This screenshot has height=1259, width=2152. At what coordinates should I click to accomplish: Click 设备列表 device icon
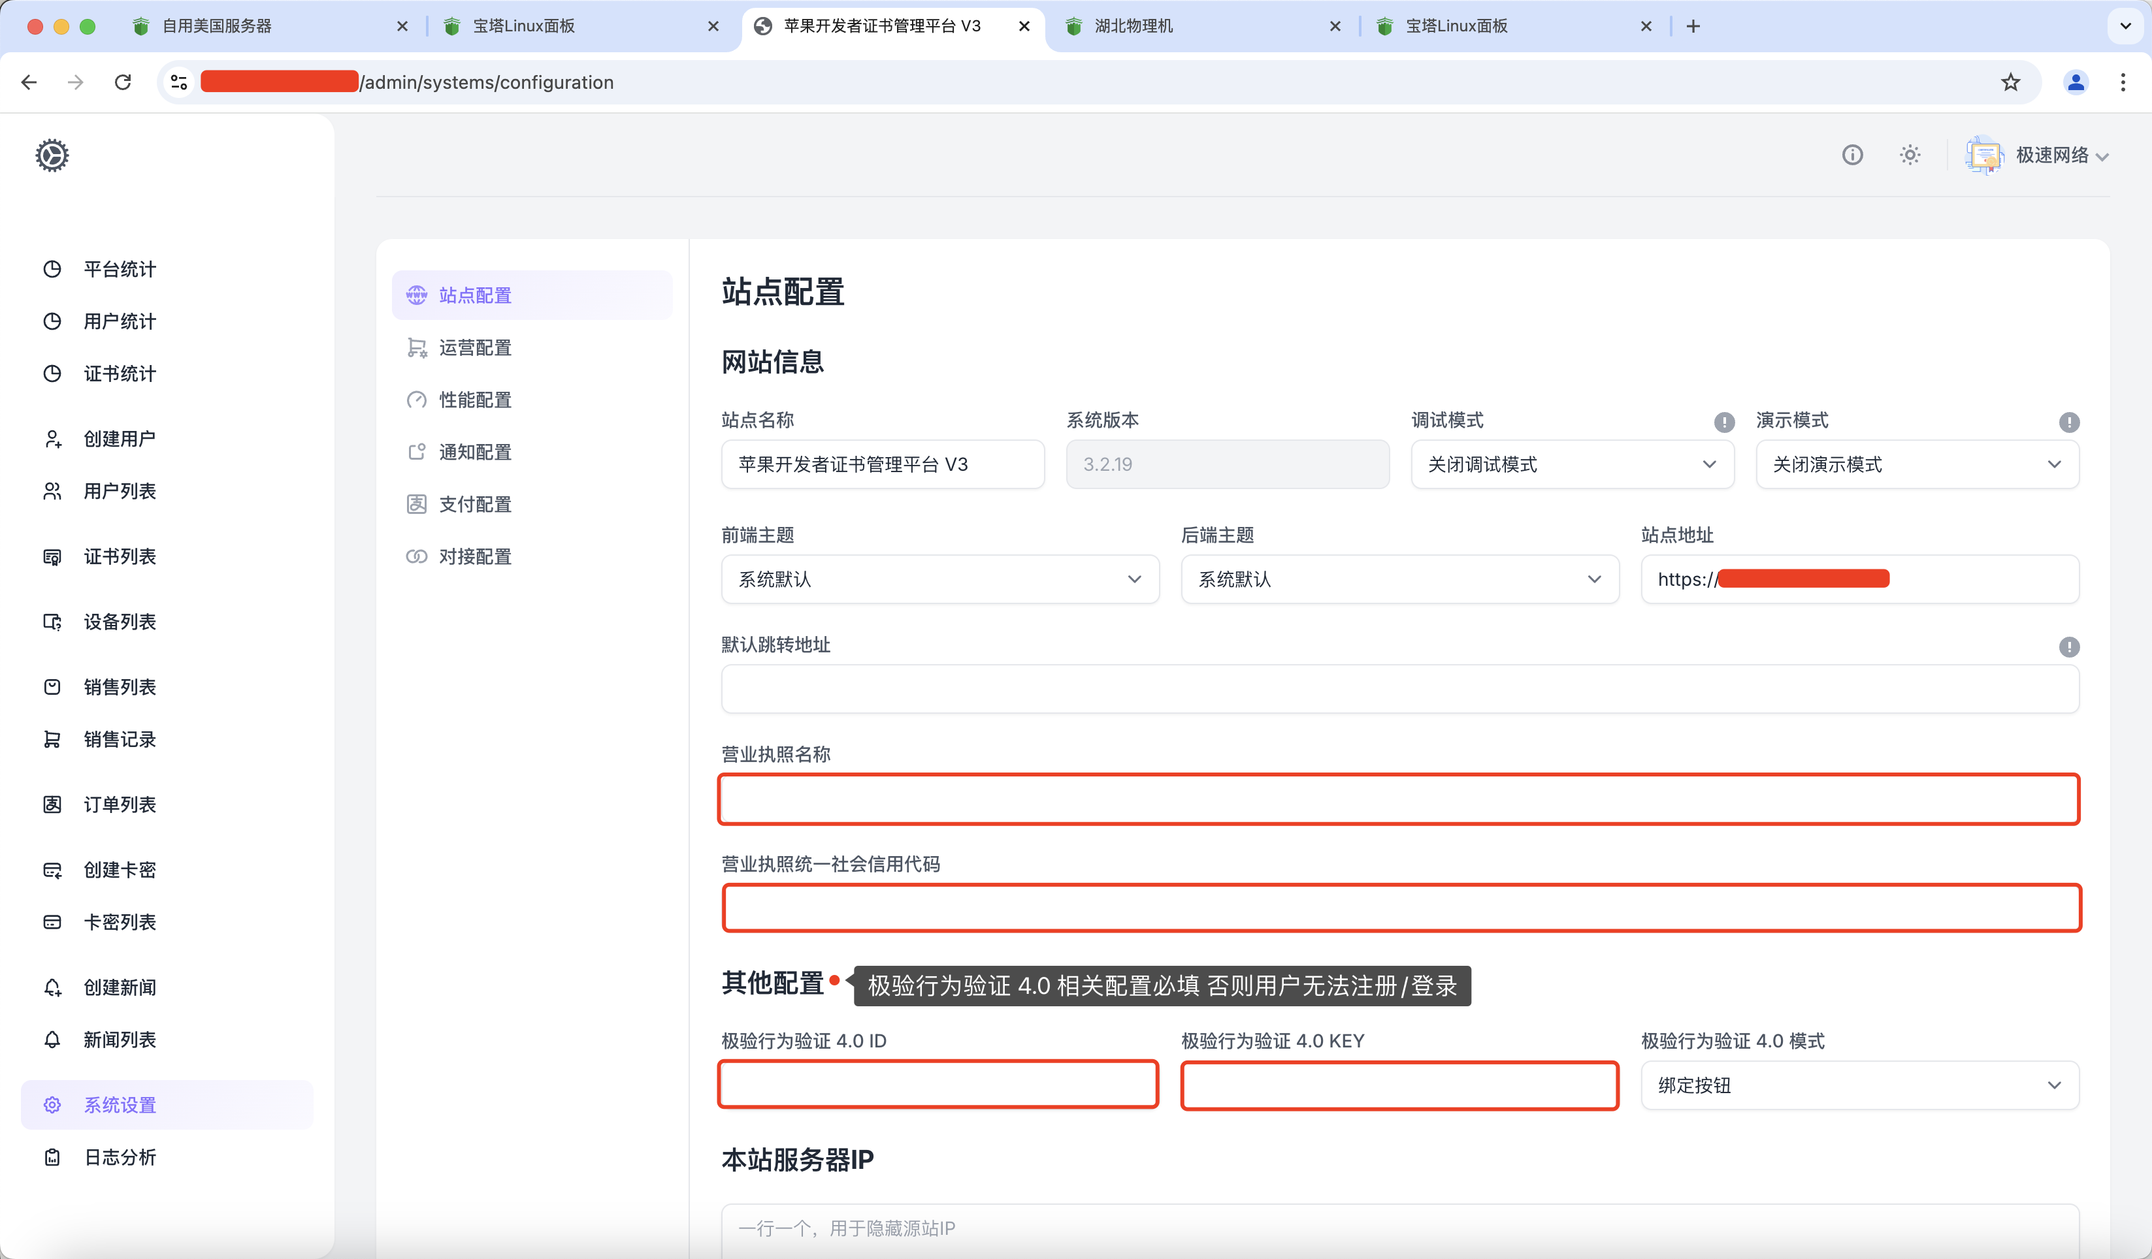point(52,622)
